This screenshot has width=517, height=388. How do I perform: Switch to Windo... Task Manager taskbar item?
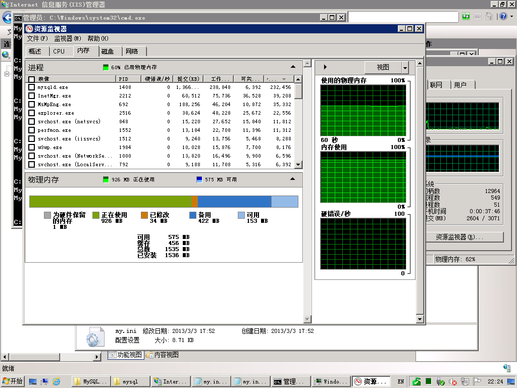pyautogui.click(x=331, y=382)
